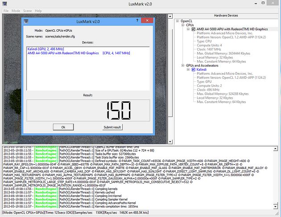Click the Hardware Devices panel header
The image size is (281, 217).
click(226, 16)
